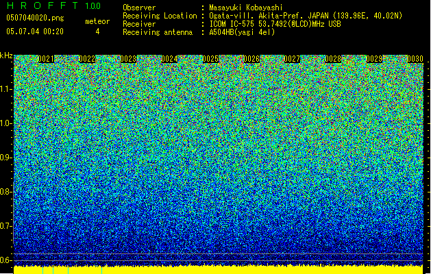Viewport: 431px width, 274px height.
Task: Select the filename 0507040020.png
Action: (x=35, y=18)
